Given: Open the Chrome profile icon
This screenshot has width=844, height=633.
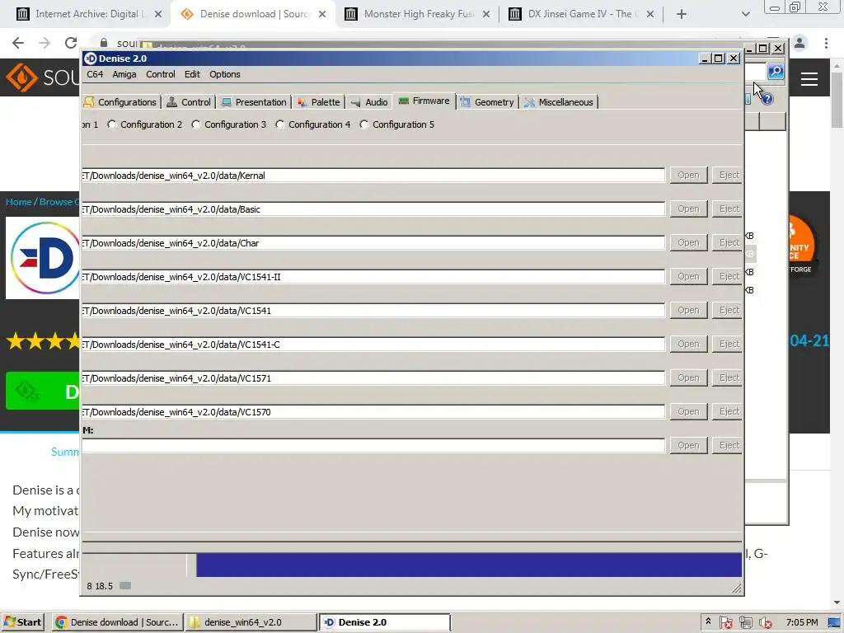Looking at the screenshot, I should point(799,43).
